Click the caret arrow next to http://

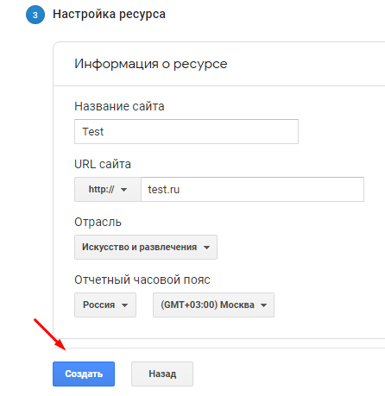tap(123, 190)
